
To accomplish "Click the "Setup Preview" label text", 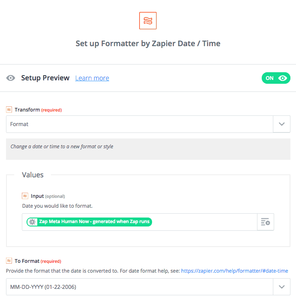I will tap(45, 78).
